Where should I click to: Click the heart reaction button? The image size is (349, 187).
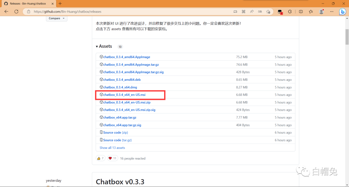click(x=112, y=158)
